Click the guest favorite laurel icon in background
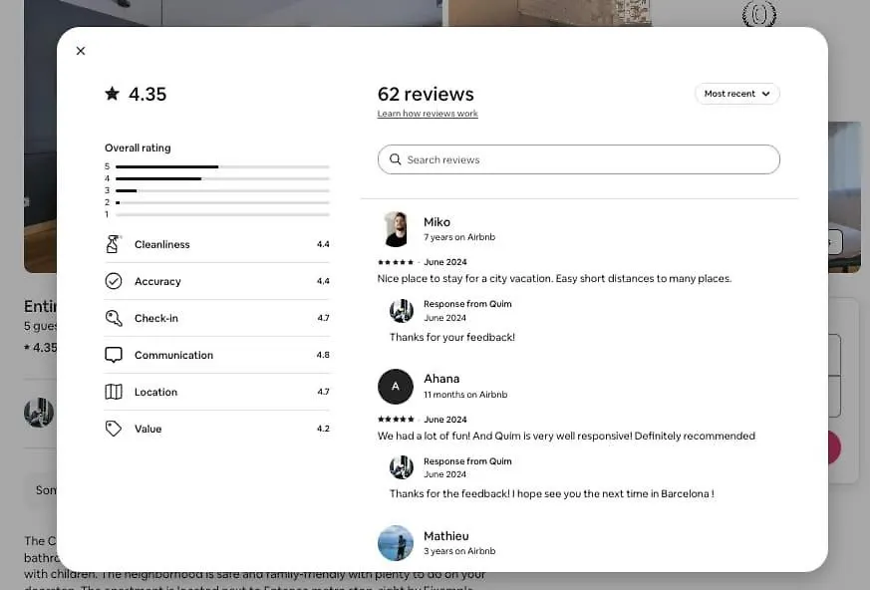Viewport: 870px width, 590px height. pos(759,14)
